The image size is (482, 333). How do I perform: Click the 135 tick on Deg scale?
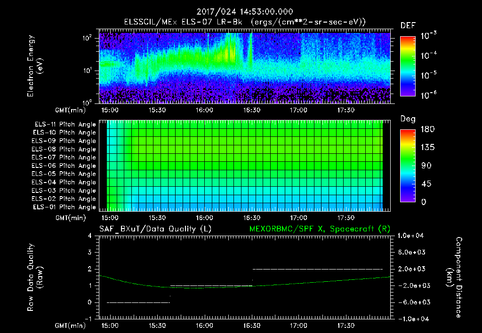(x=427, y=148)
